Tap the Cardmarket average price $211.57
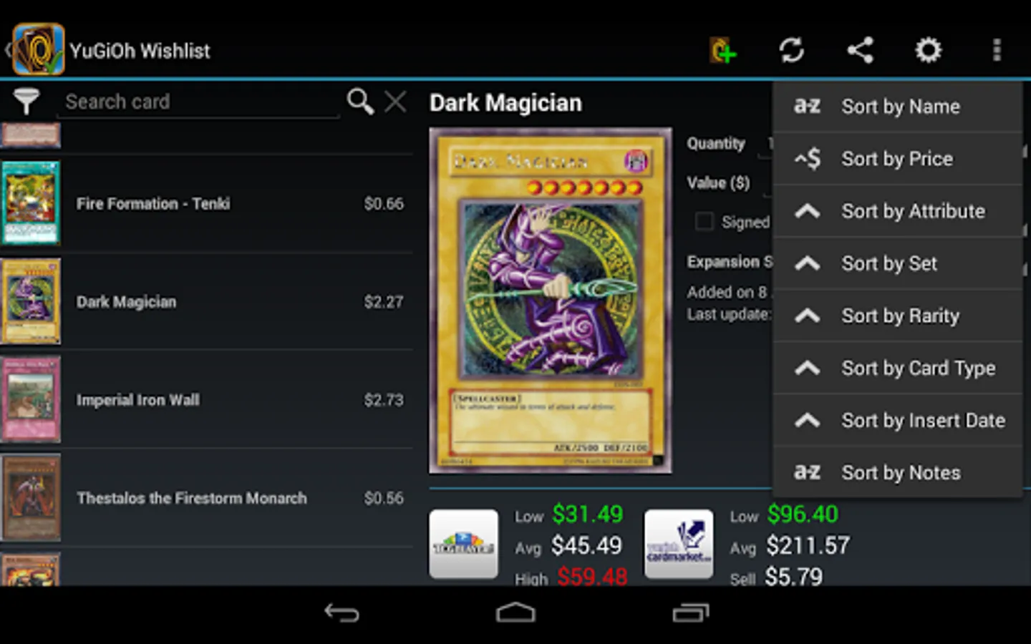1031x644 pixels. click(x=808, y=546)
